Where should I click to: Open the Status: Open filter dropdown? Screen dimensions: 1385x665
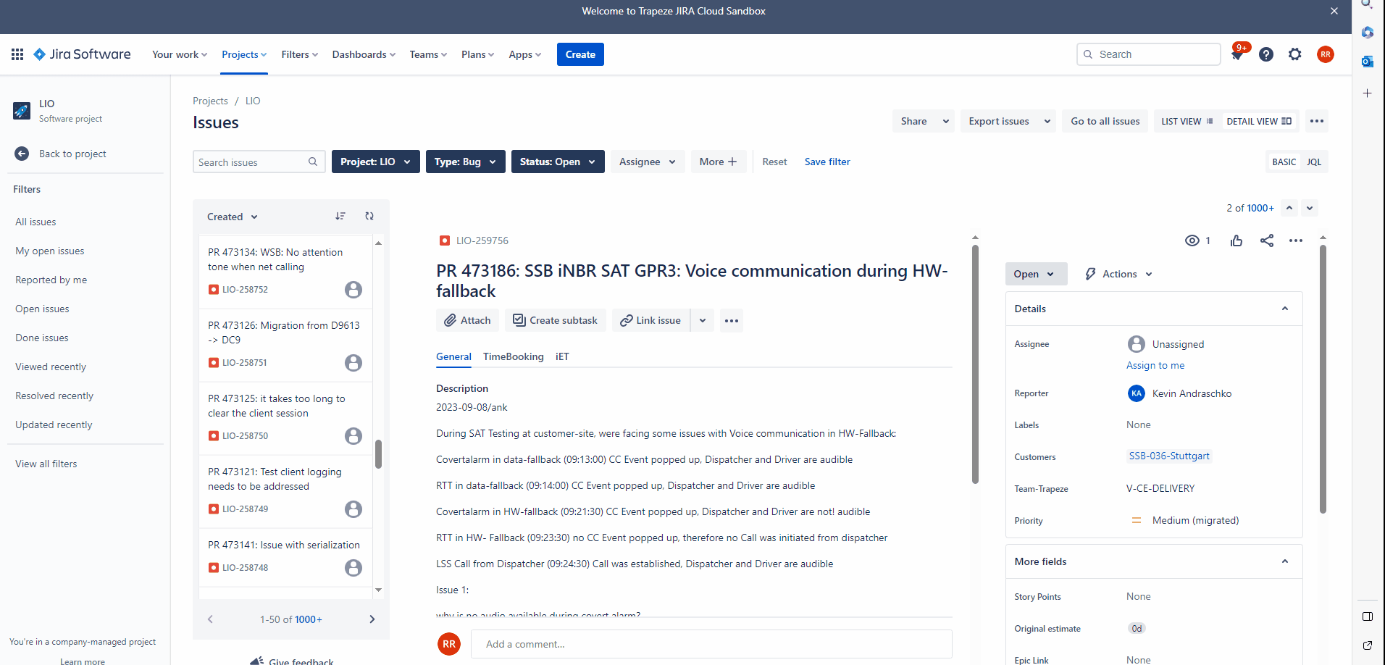click(557, 162)
